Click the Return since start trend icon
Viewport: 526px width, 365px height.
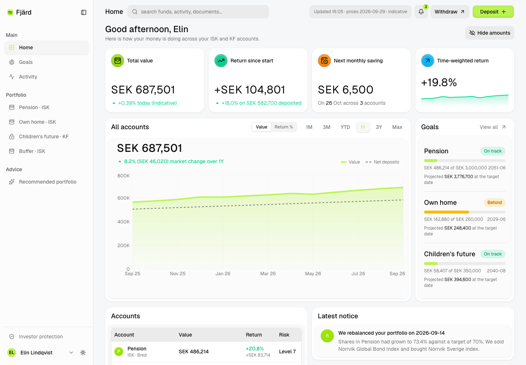coord(221,61)
